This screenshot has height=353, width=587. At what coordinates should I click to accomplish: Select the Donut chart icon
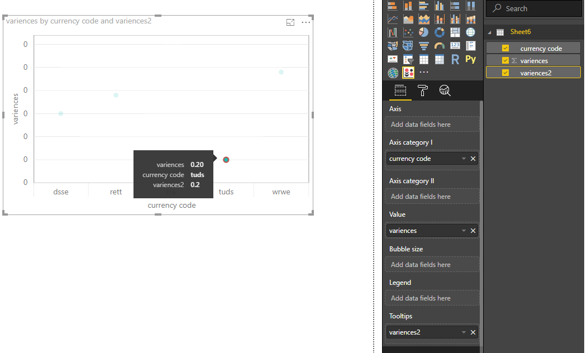coord(440,32)
